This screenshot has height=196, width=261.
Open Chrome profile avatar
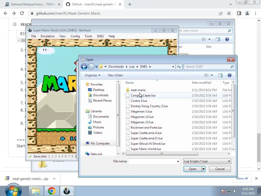(247, 13)
